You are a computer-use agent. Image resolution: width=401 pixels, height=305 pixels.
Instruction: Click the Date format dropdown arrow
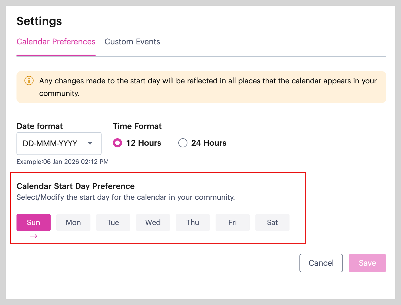[90, 143]
